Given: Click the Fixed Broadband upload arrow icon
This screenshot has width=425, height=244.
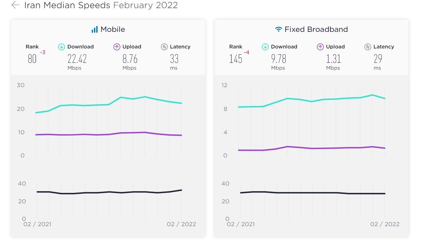Looking at the screenshot, I should click(320, 47).
